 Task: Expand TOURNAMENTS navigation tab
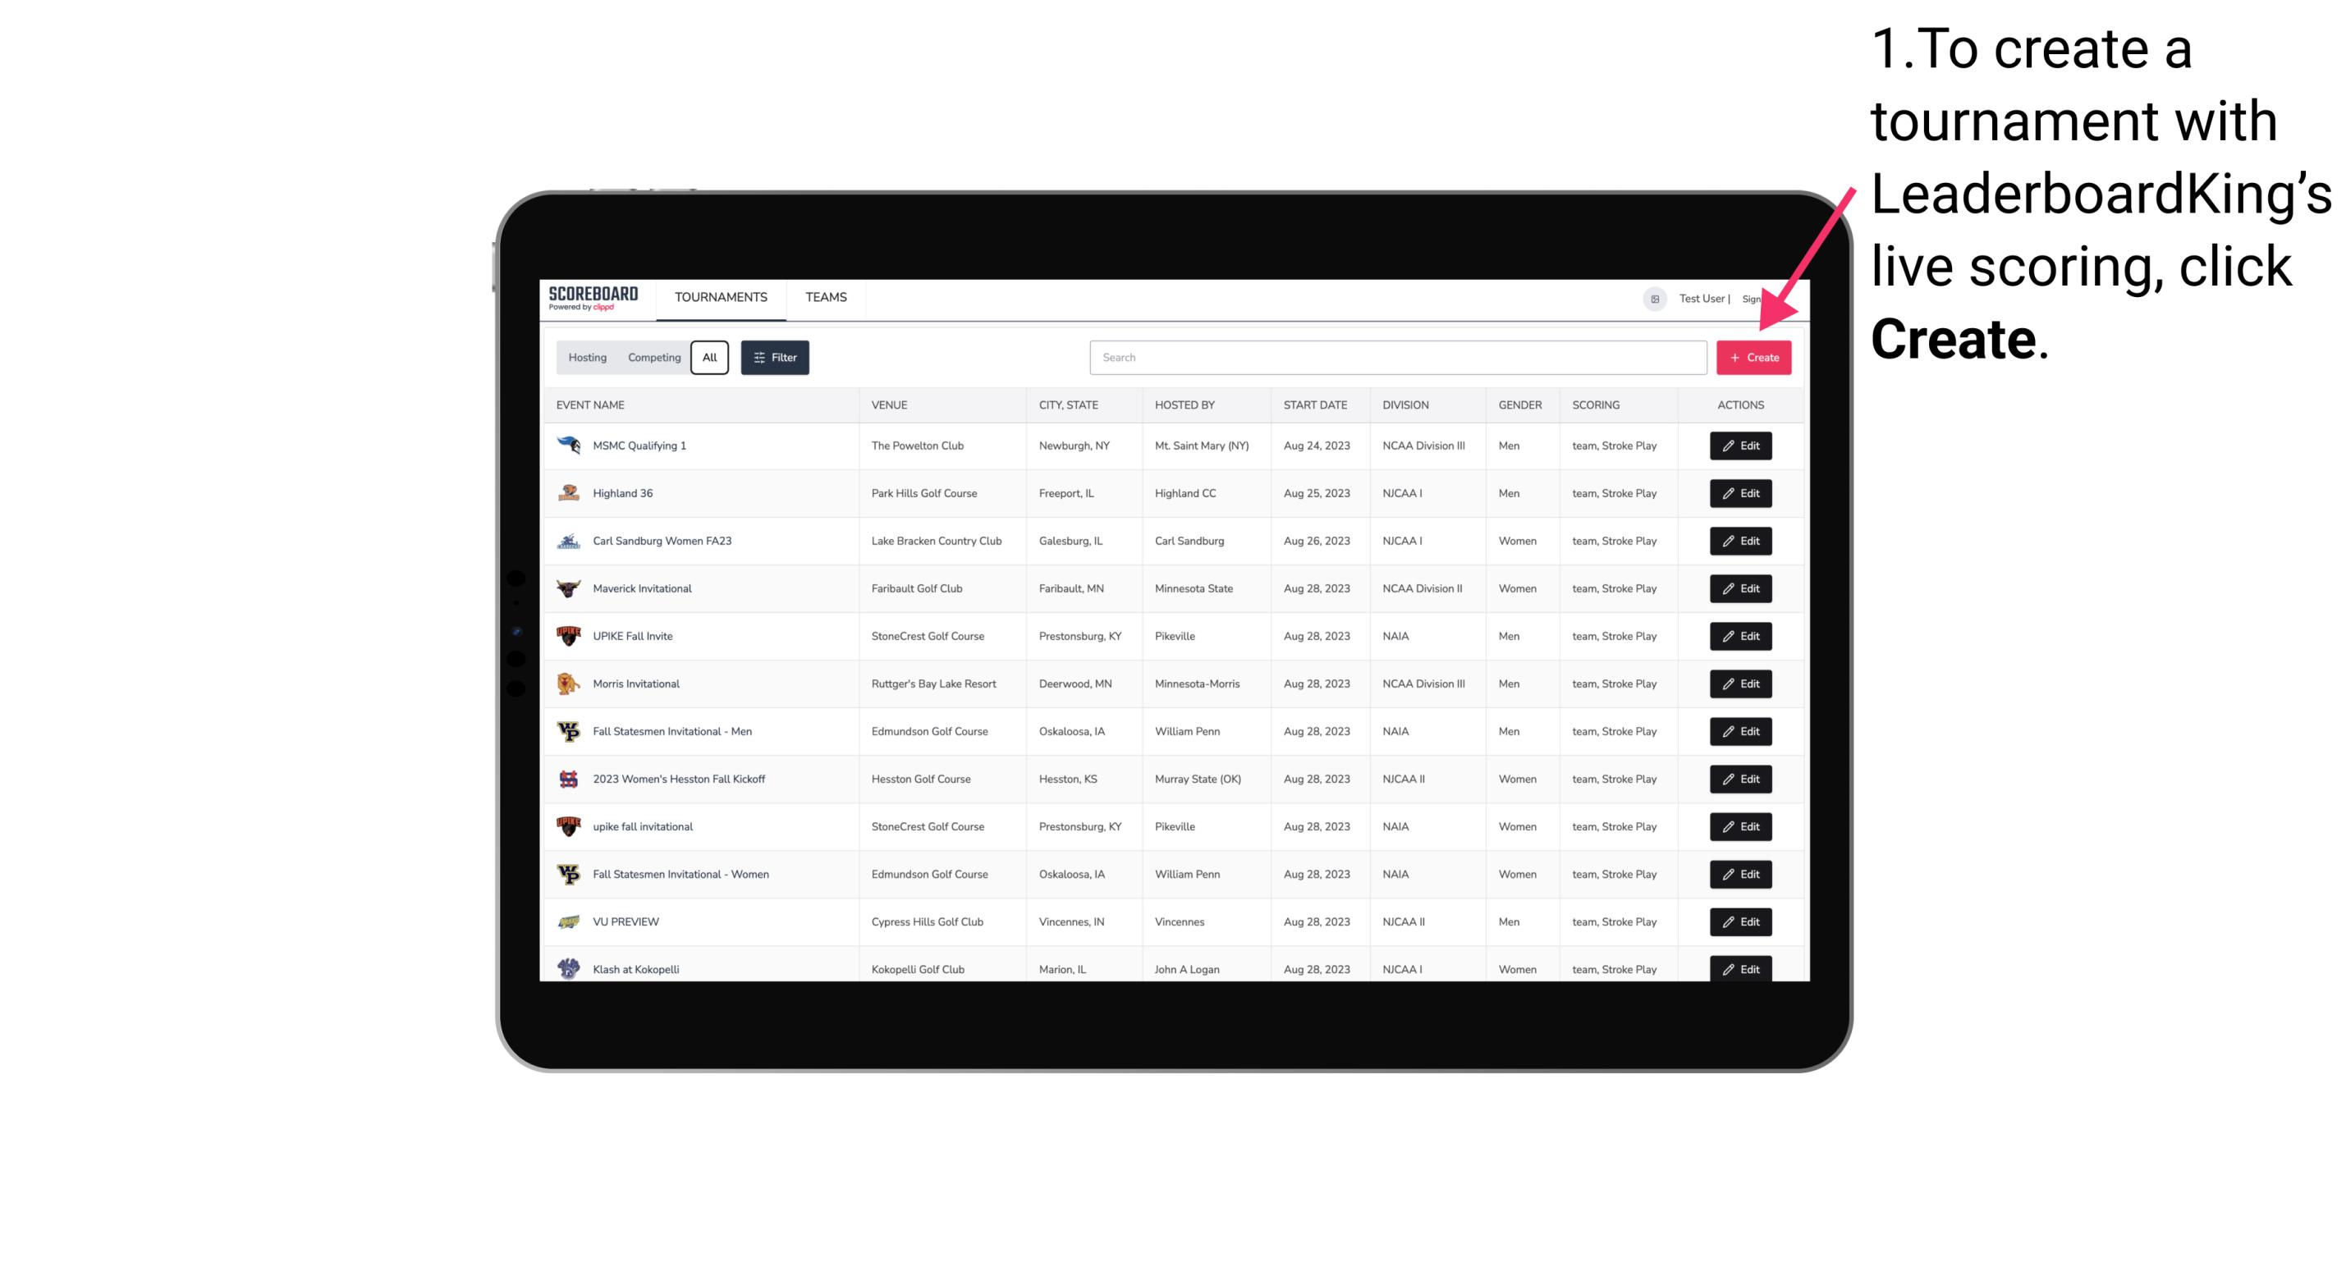722,297
